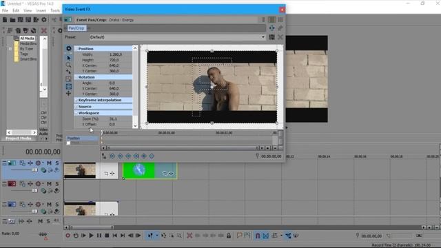Click the Delete Keyframe button
The width and height of the screenshot is (441, 248).
(152, 156)
